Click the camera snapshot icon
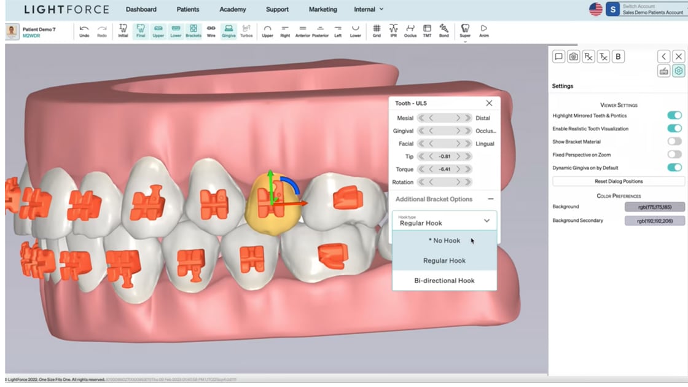 (573, 57)
